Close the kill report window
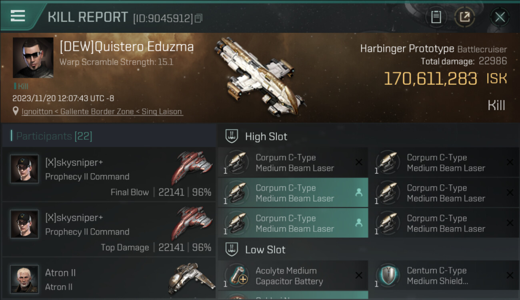This screenshot has height=300, width=520. click(500, 17)
